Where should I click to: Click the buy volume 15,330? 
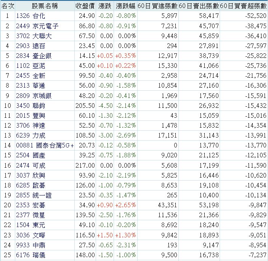click(x=167, y=66)
